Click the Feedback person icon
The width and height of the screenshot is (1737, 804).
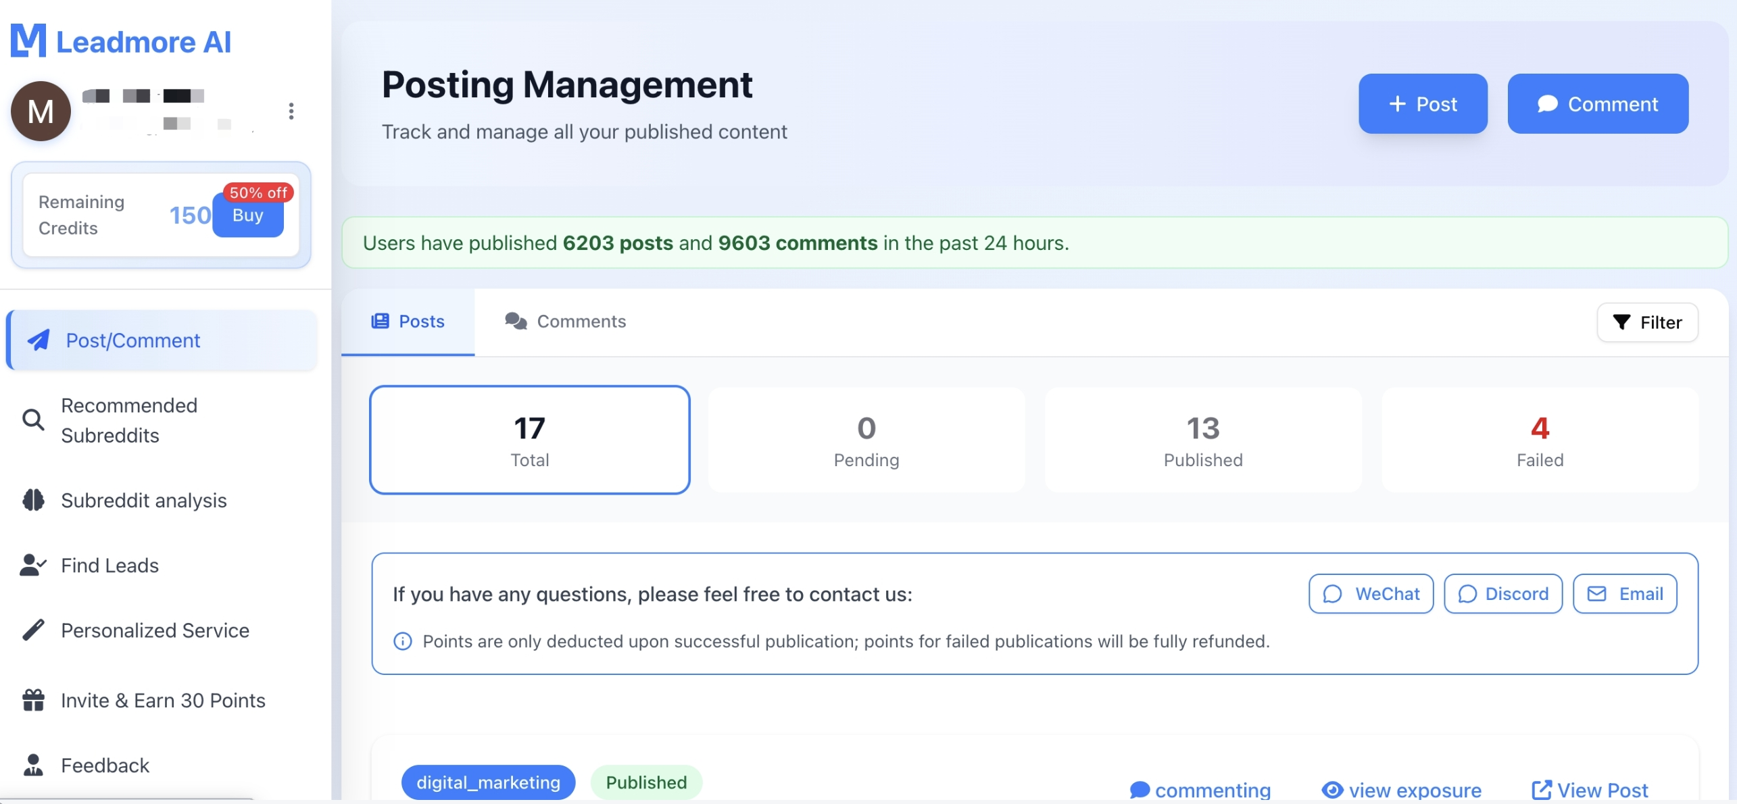[x=33, y=765]
